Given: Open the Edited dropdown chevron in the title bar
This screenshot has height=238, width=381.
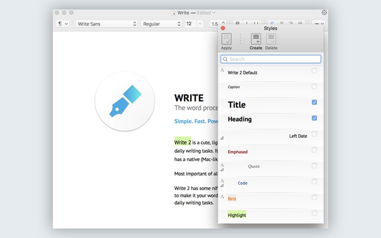Looking at the screenshot, I should point(214,13).
